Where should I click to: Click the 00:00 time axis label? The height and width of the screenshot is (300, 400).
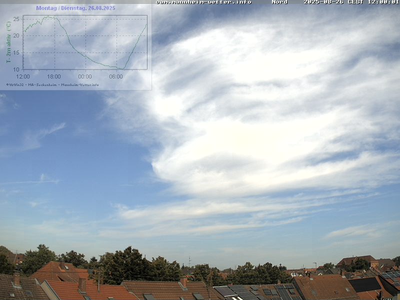(85, 76)
